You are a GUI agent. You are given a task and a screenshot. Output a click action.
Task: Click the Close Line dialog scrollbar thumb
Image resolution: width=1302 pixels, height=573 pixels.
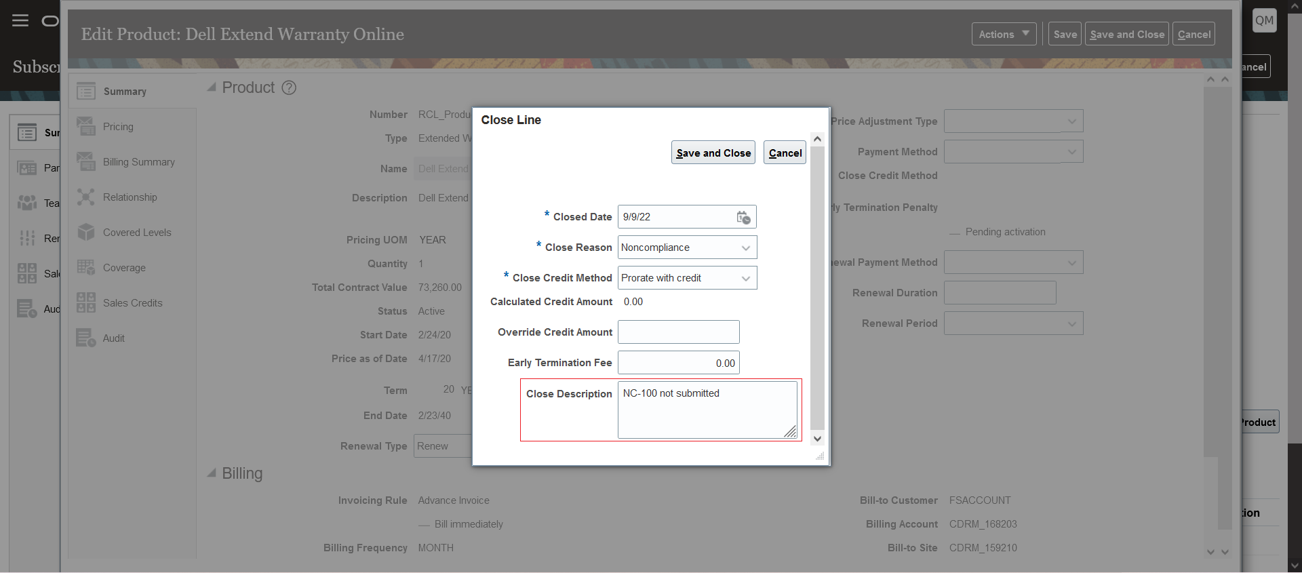point(818,288)
